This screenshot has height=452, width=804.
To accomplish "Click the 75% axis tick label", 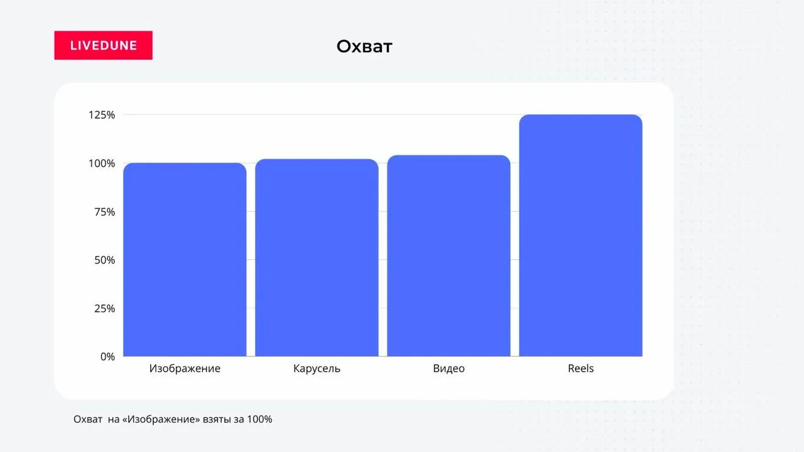I will pos(105,212).
